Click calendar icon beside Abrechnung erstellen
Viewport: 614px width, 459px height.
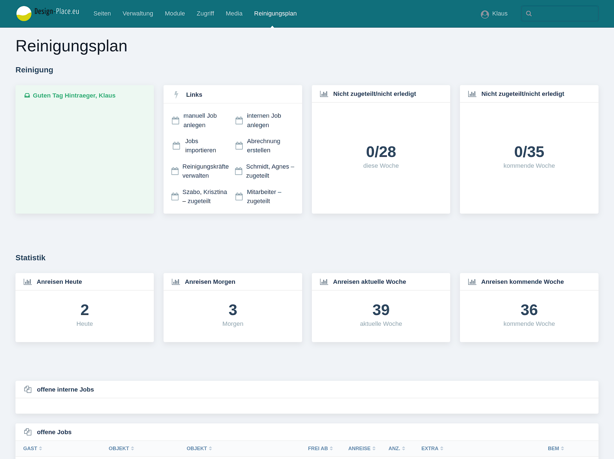239,146
